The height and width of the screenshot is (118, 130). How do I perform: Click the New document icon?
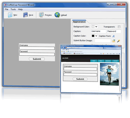pyautogui.click(x=10, y=15)
